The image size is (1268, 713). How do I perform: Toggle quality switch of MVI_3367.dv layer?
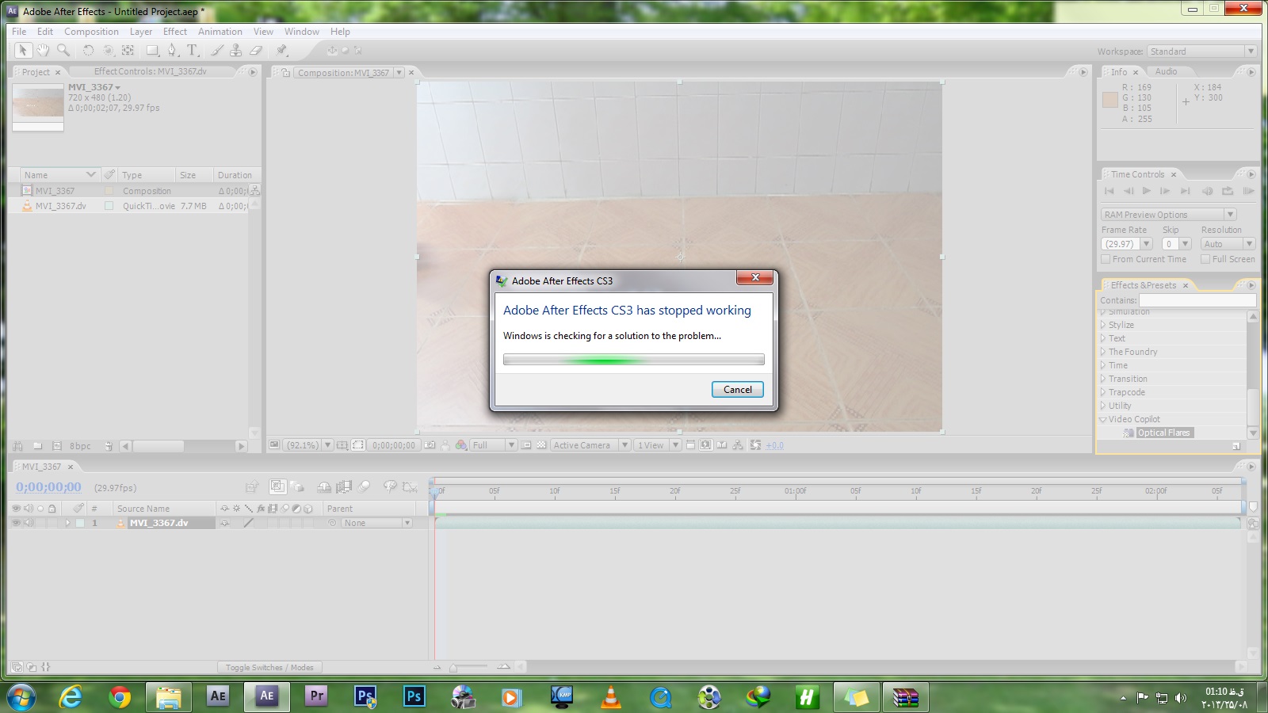(x=248, y=523)
